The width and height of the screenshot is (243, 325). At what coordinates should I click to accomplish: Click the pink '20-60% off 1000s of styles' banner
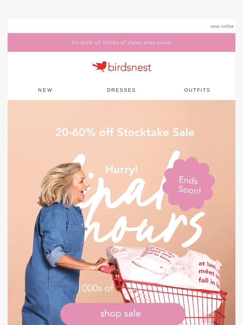click(121, 43)
